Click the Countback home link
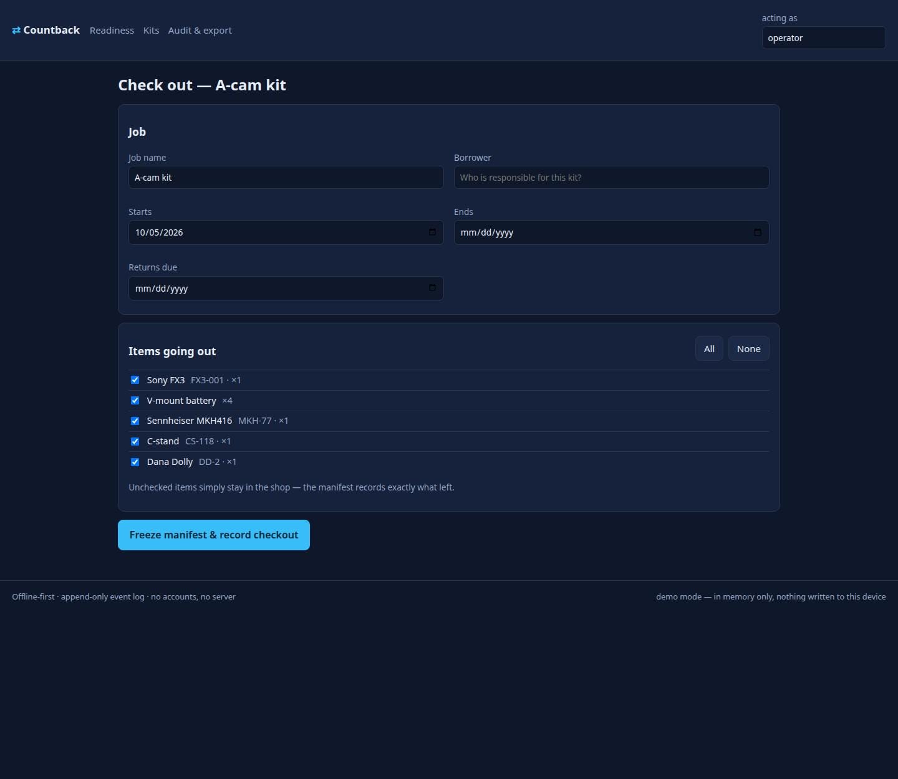The width and height of the screenshot is (898, 779). (46, 31)
